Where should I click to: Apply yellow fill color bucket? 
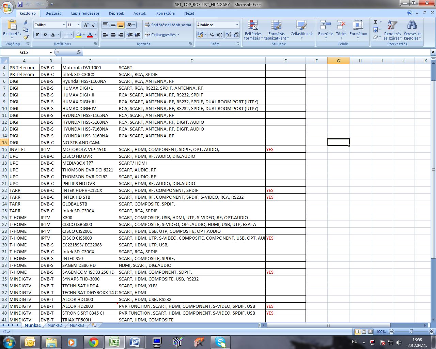[79, 35]
